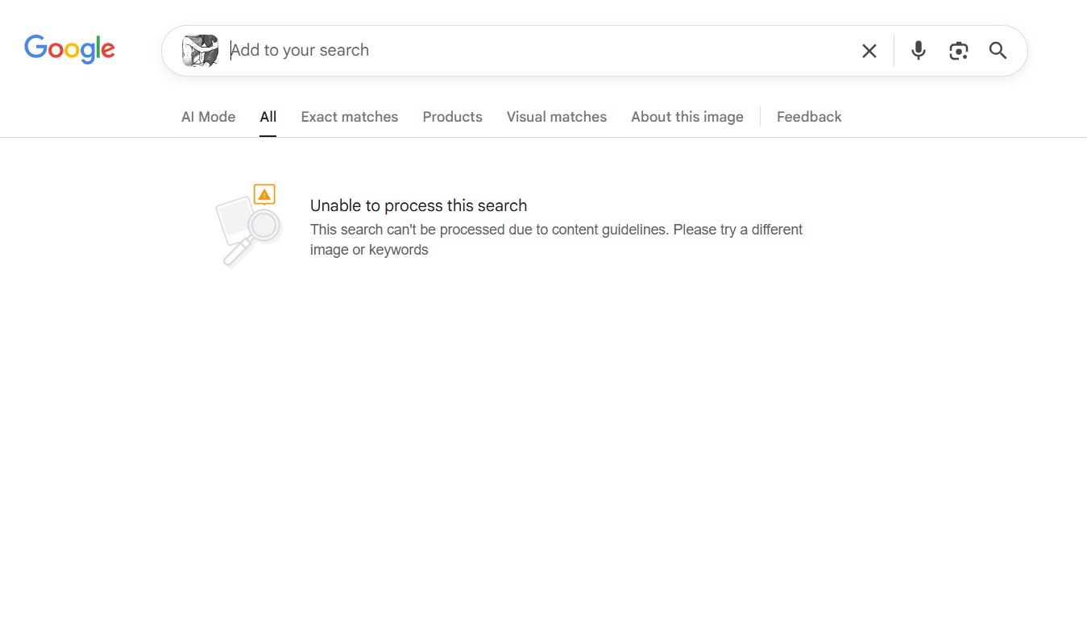The image size is (1087, 639).
Task: Open Search by image lens icon
Action: pyautogui.click(x=958, y=51)
